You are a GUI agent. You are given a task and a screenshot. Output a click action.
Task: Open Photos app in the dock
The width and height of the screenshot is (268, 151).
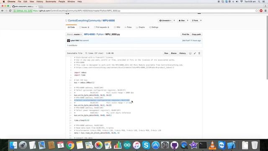coord(99,145)
